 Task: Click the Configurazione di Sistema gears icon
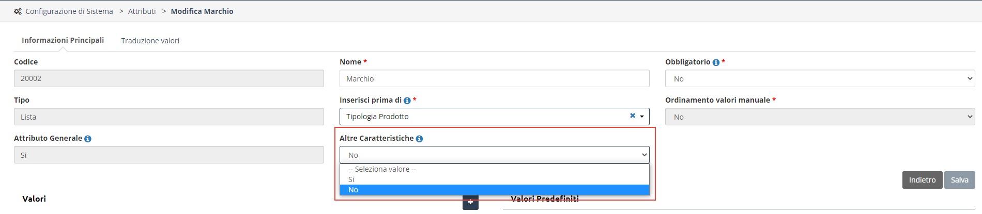point(18,11)
